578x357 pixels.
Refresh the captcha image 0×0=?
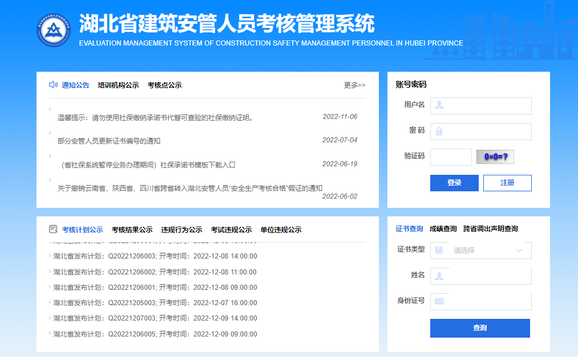tap(495, 157)
